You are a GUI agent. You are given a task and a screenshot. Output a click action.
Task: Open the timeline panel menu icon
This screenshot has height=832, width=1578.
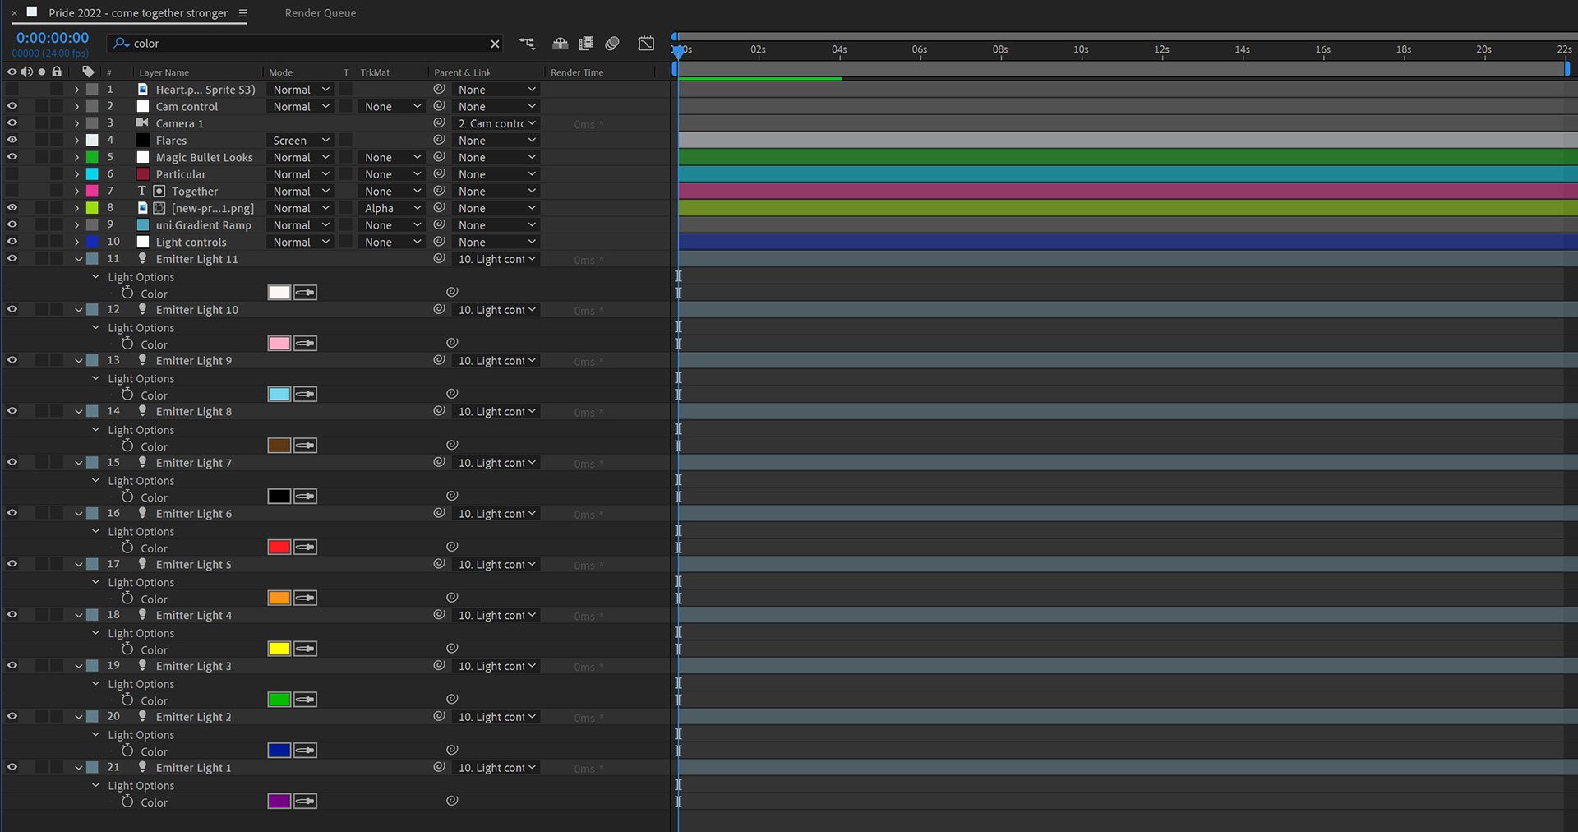pyautogui.click(x=242, y=13)
